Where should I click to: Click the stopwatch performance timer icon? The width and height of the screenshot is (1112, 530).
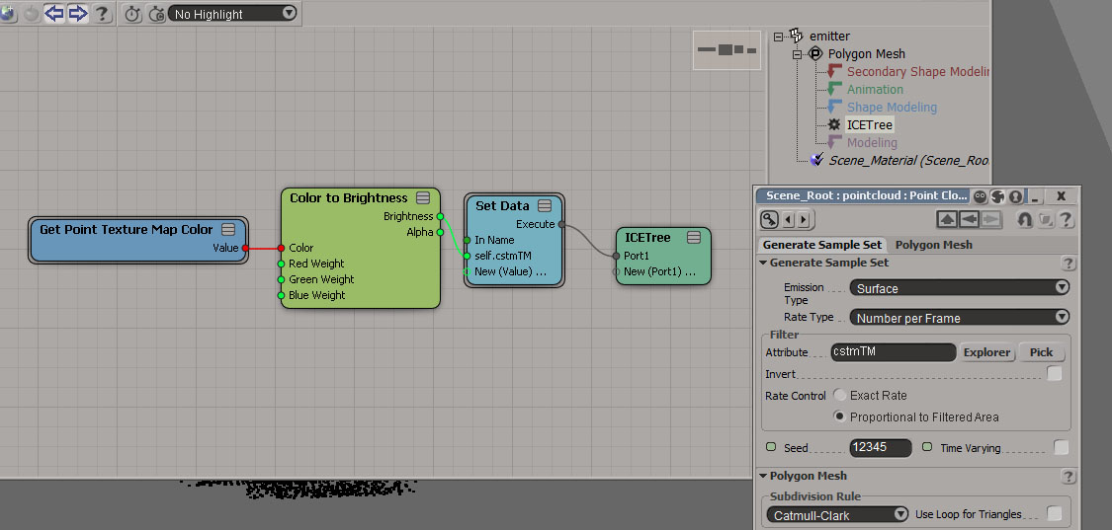[x=133, y=14]
